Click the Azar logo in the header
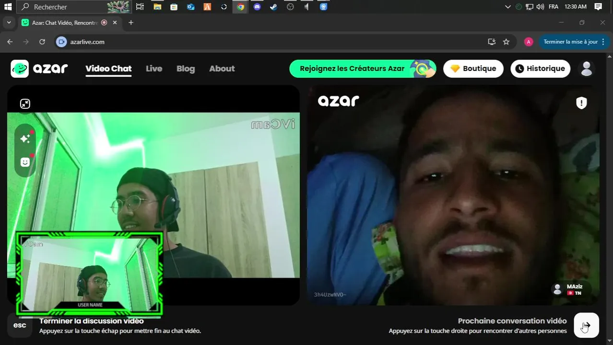Image resolution: width=613 pixels, height=345 pixels. coord(39,69)
